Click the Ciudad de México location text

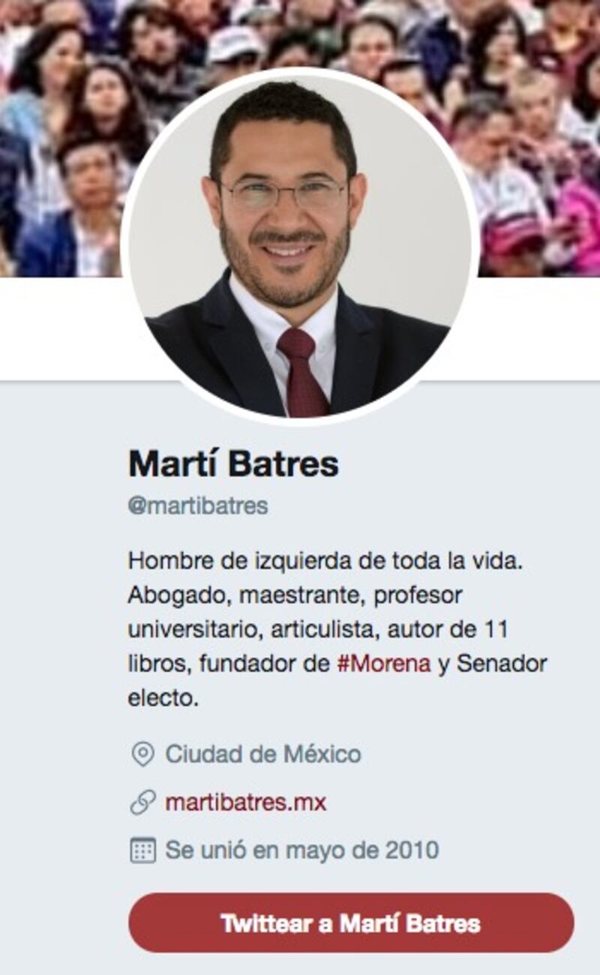pyautogui.click(x=263, y=754)
